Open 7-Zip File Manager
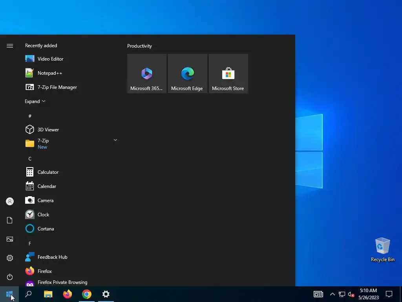Screen dimensions: 402x302 [71, 87]
